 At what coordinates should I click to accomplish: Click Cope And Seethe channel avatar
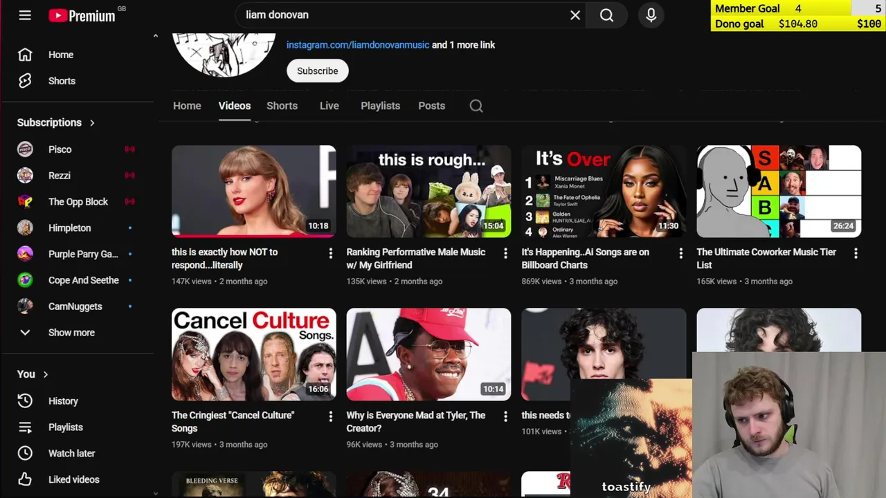click(x=25, y=280)
